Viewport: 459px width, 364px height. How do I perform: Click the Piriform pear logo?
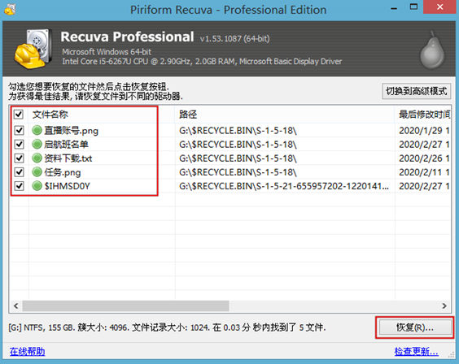pyautogui.click(x=432, y=50)
